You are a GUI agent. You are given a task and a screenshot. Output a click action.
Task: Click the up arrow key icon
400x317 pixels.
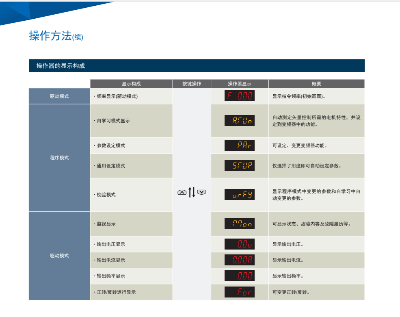coord(182,192)
